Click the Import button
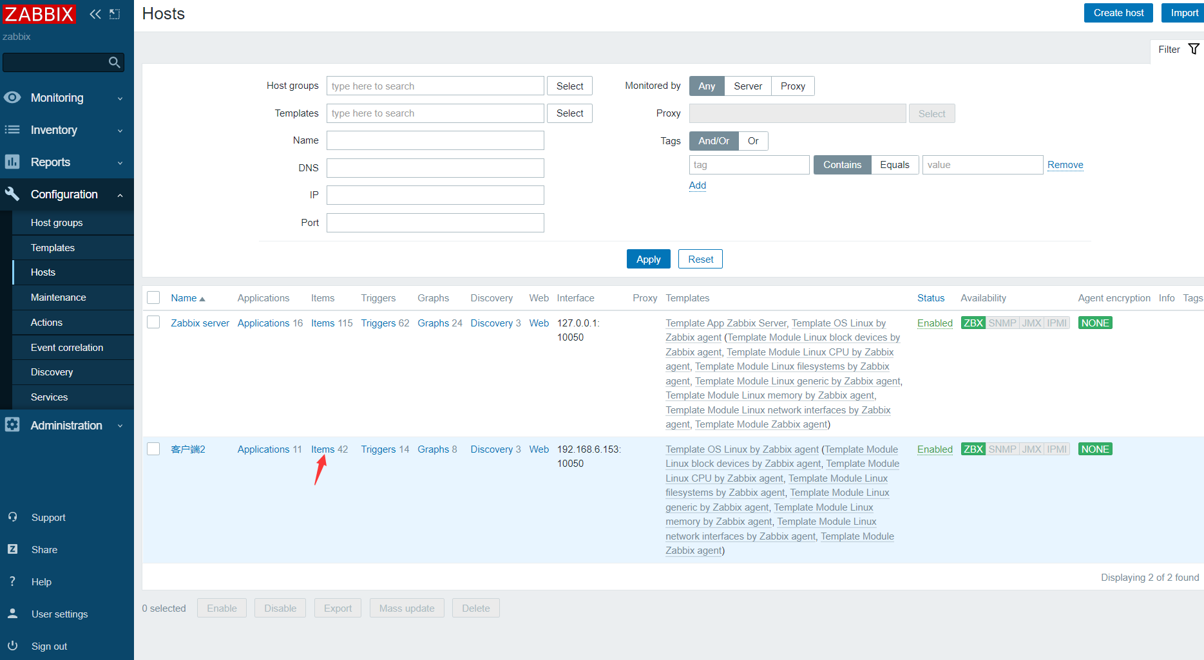Image resolution: width=1204 pixels, height=660 pixels. click(1184, 13)
